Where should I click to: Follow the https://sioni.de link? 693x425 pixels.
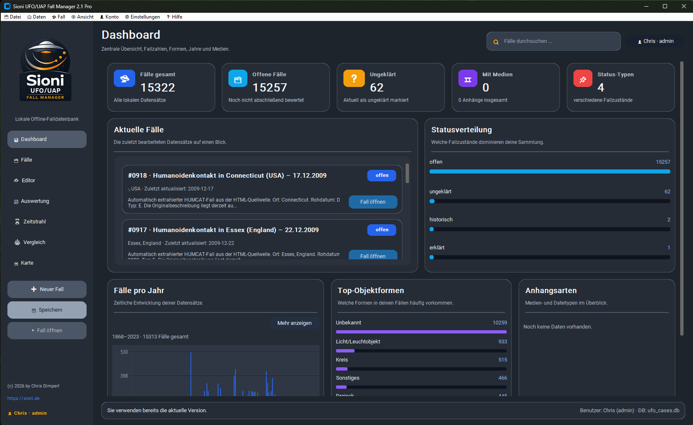click(x=23, y=399)
